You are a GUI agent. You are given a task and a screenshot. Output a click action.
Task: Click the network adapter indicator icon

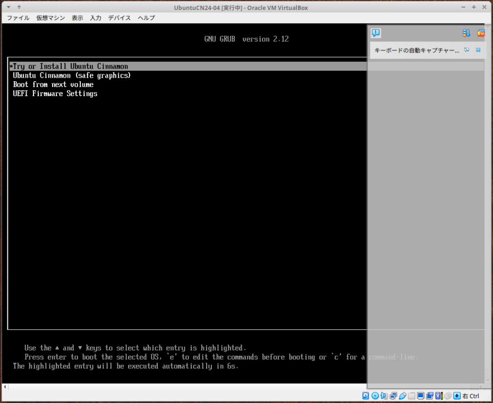pos(393,396)
